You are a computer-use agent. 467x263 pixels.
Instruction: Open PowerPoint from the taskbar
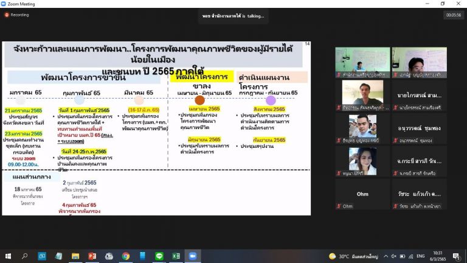coord(92,256)
